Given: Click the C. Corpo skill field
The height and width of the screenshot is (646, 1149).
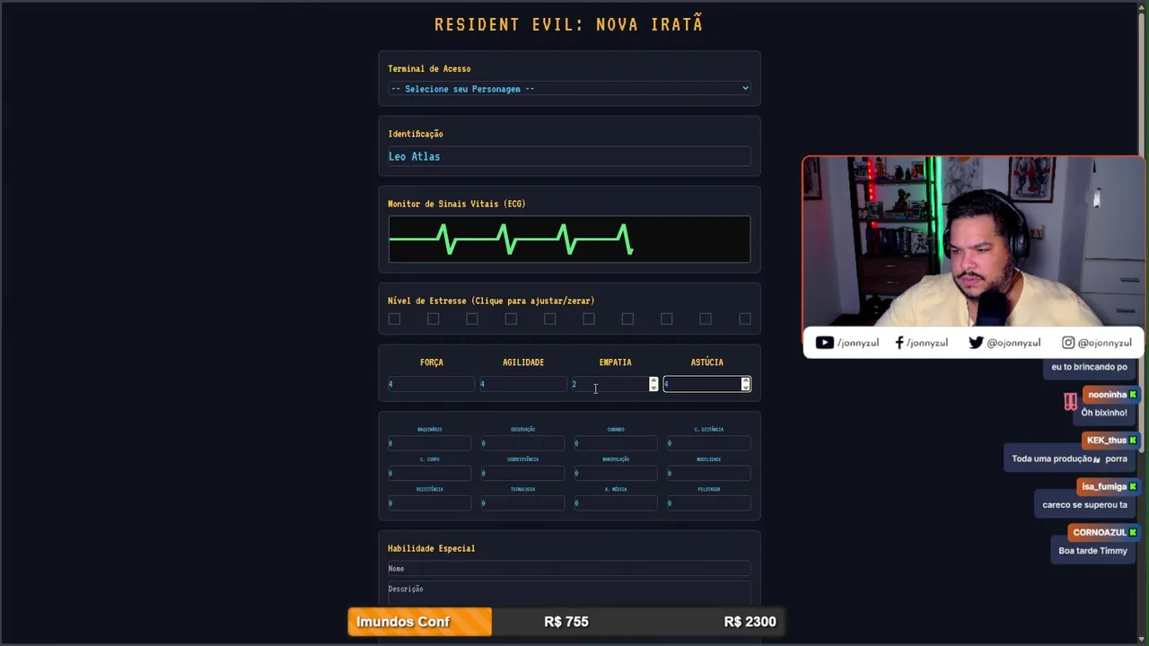Looking at the screenshot, I should click(430, 473).
